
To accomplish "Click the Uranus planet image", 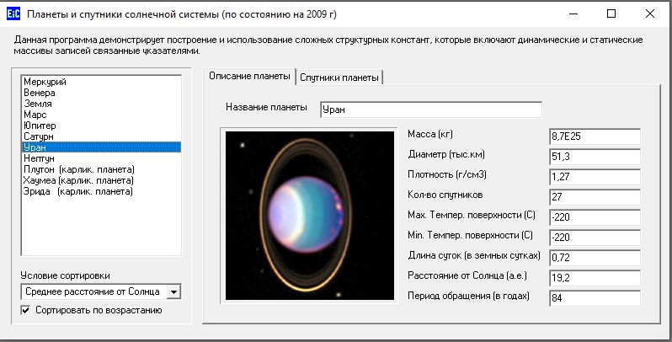I will point(307,215).
